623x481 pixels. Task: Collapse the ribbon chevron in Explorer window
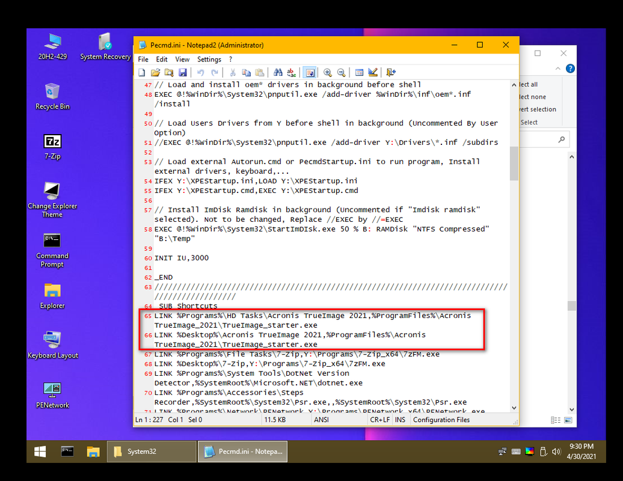[558, 69]
